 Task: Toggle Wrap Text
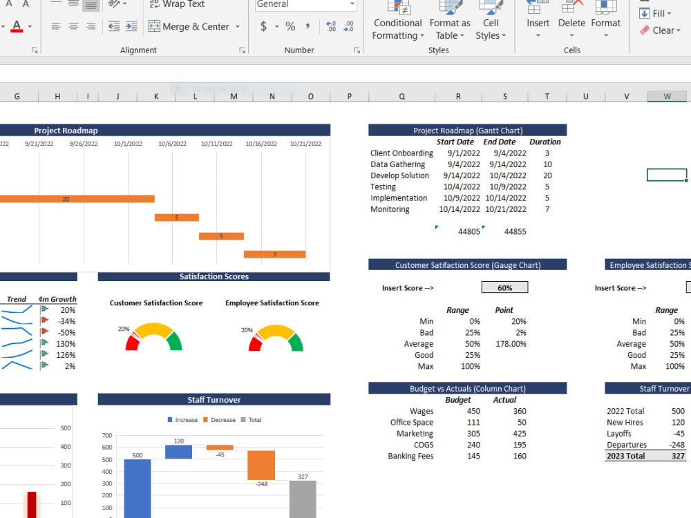177,4
